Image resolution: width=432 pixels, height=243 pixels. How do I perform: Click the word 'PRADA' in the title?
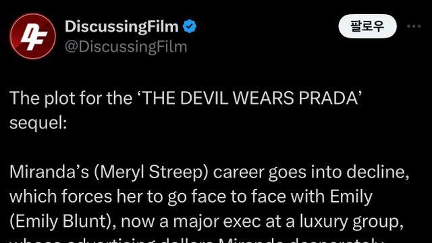coord(328,98)
